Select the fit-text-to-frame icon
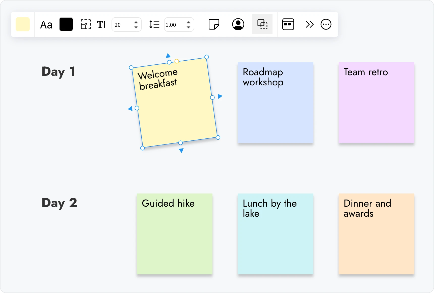 click(x=86, y=25)
